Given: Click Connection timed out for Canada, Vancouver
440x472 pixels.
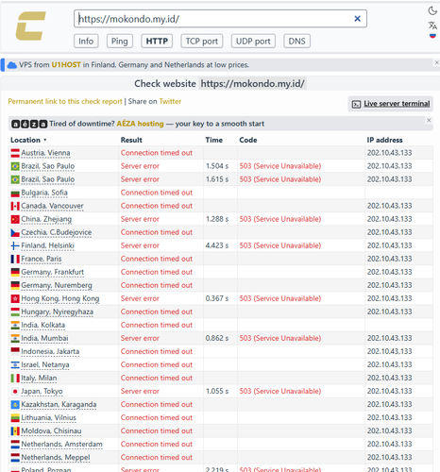Looking at the screenshot, I should [157, 206].
